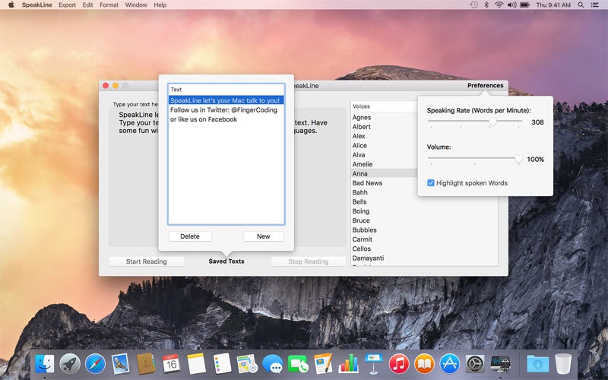Open the Window menu
This screenshot has width=608, height=380.
[x=136, y=5]
